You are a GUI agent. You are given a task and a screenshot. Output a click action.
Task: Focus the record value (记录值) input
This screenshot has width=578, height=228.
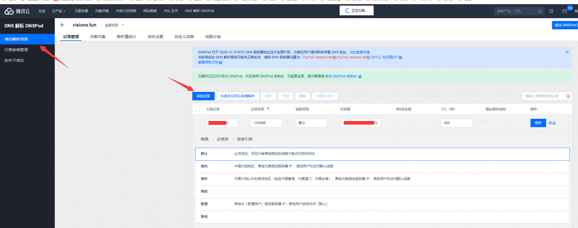pos(361,123)
